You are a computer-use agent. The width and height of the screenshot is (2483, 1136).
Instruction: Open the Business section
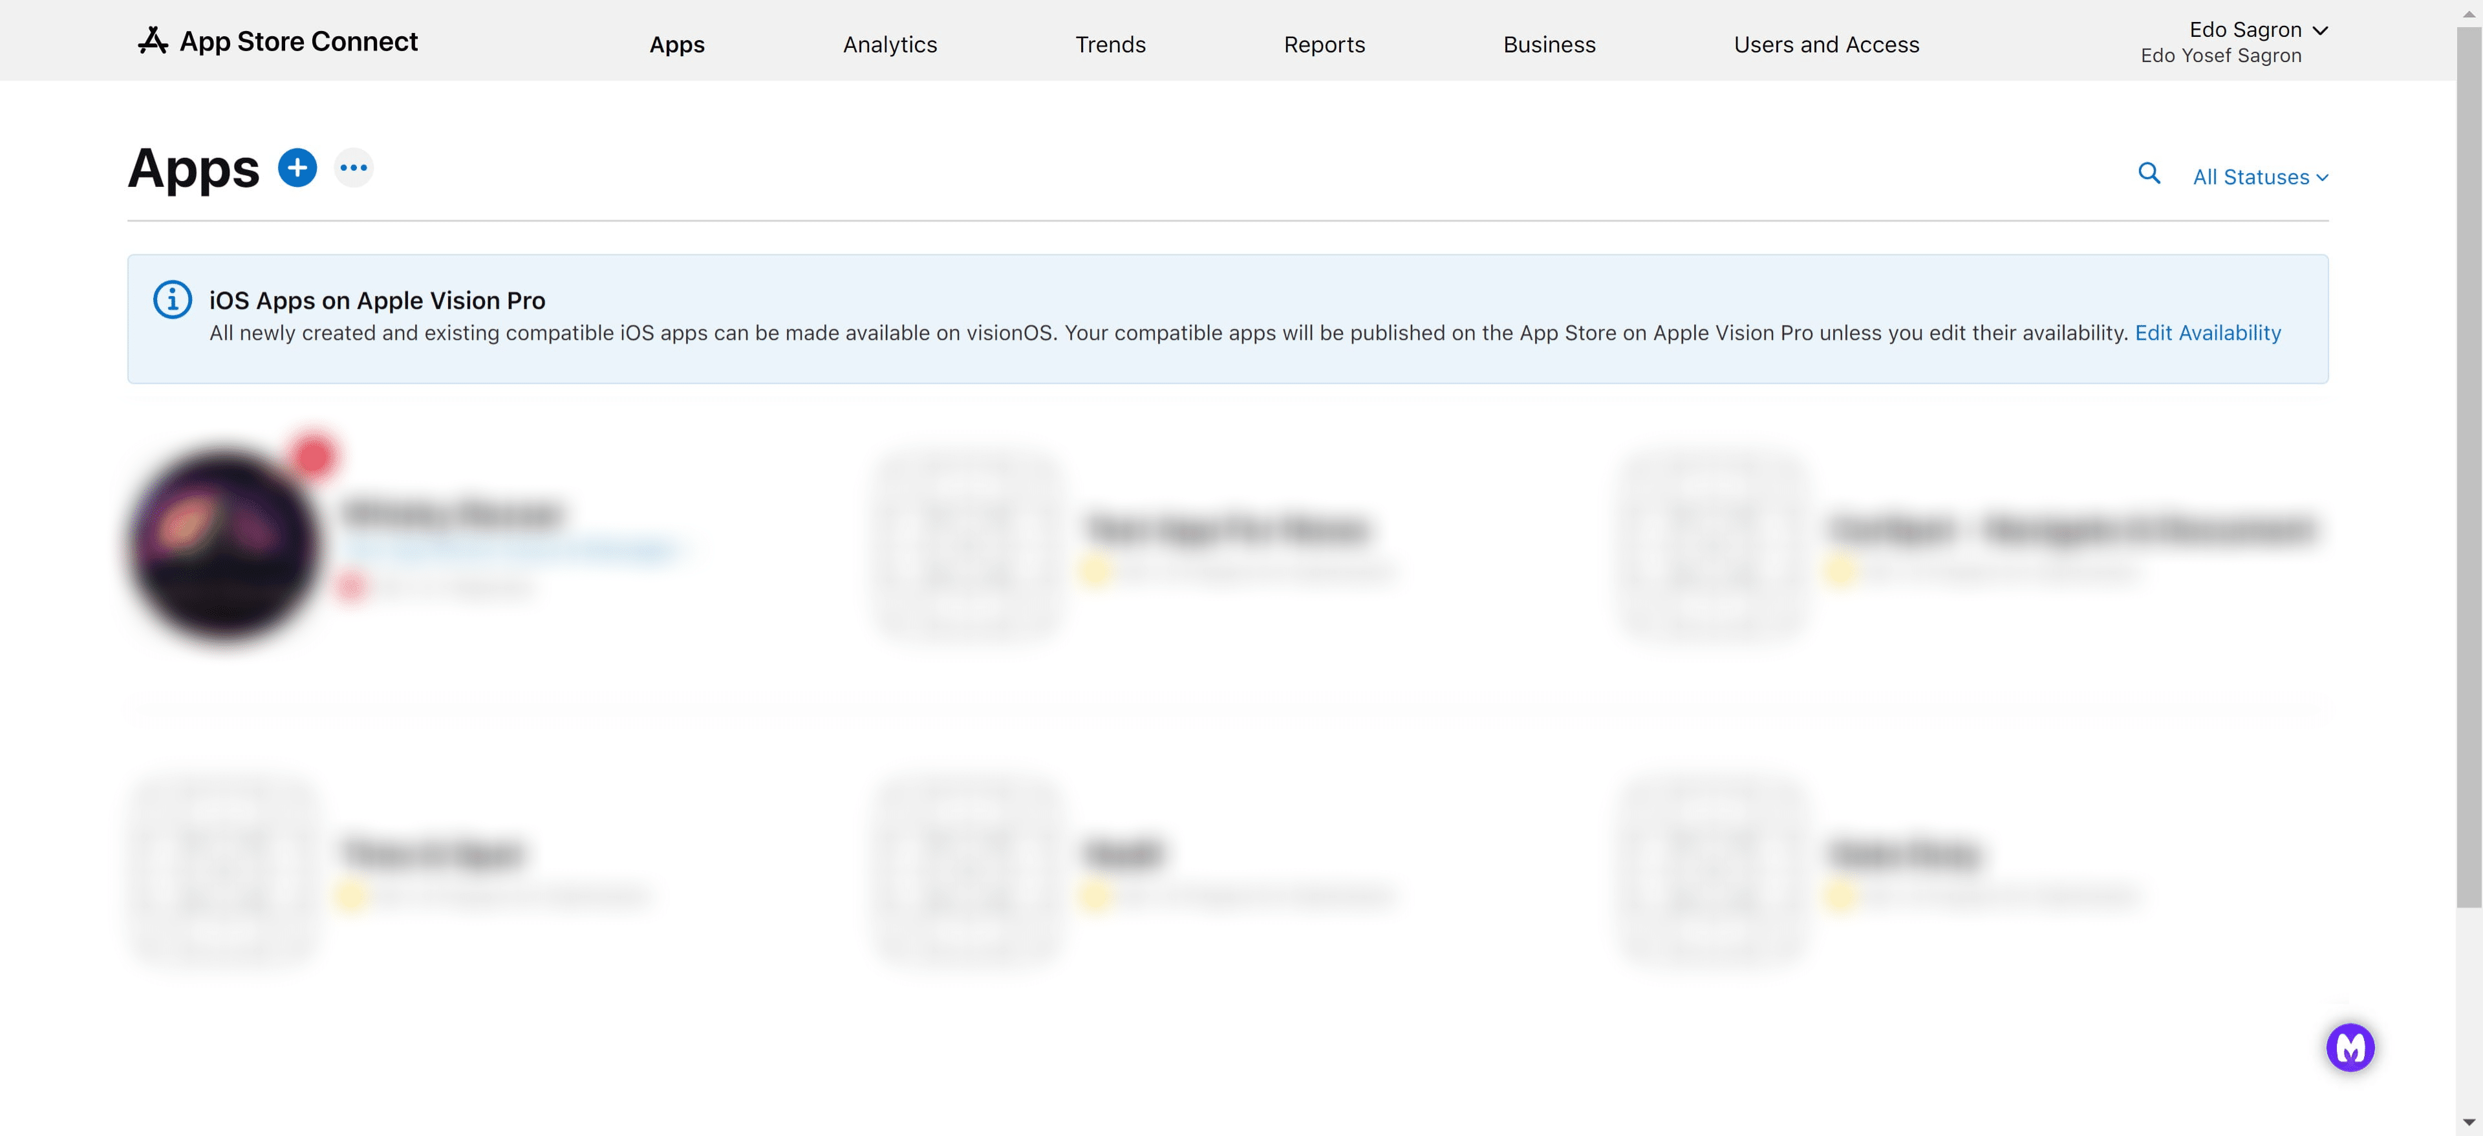point(1548,45)
